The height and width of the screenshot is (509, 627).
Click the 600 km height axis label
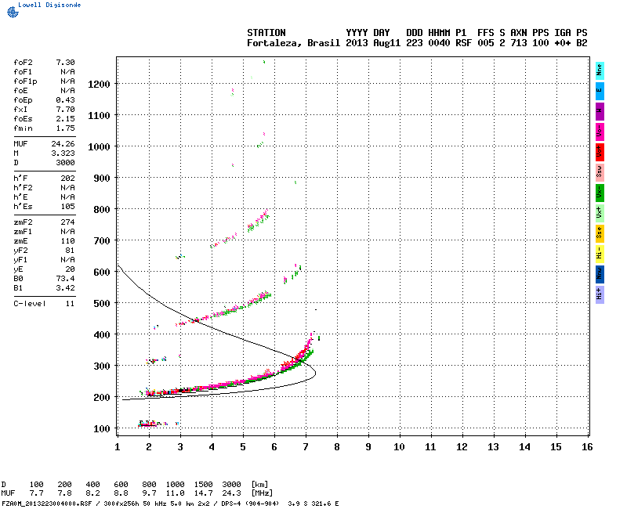click(x=102, y=272)
